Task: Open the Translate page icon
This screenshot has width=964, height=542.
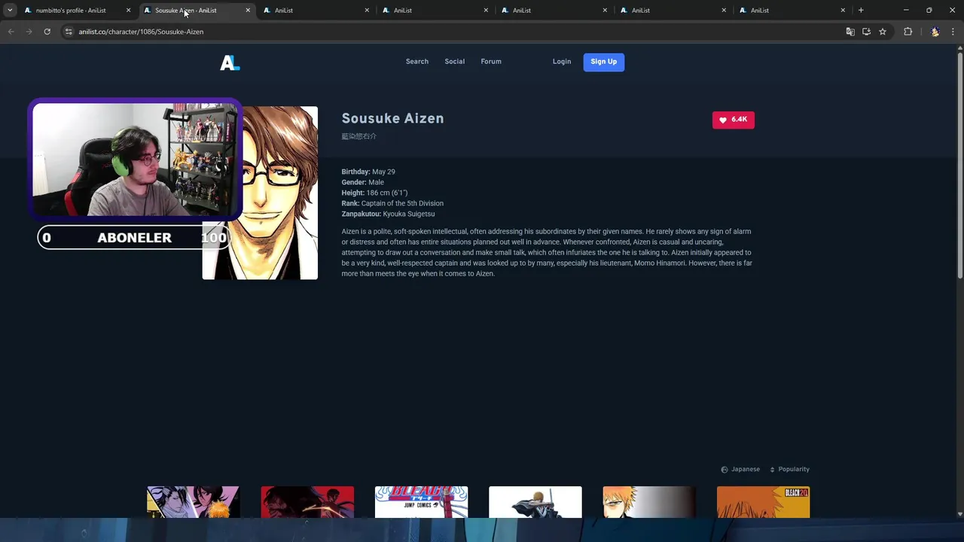Action: tap(850, 32)
